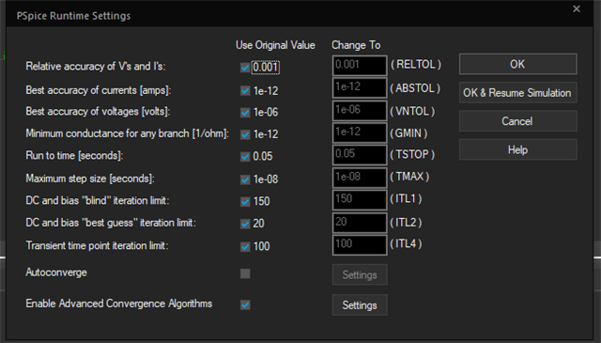Click the VNTOL Change To field
This screenshot has height=343, width=601.
coord(360,111)
